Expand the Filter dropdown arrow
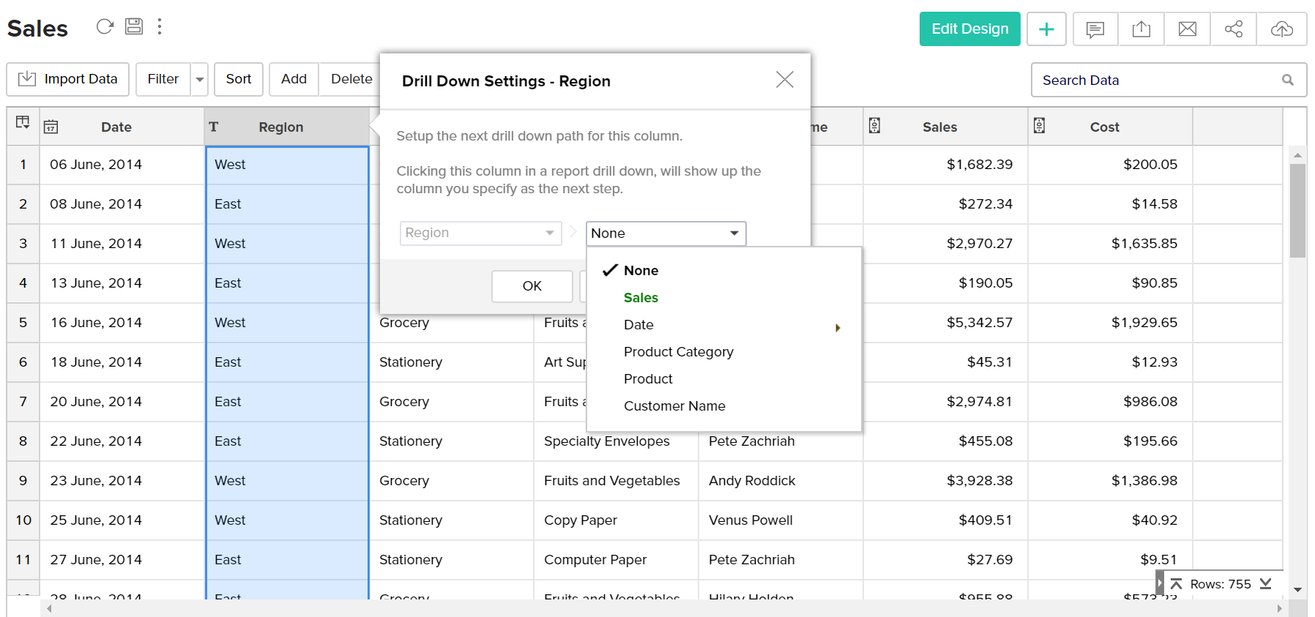 pyautogui.click(x=199, y=80)
